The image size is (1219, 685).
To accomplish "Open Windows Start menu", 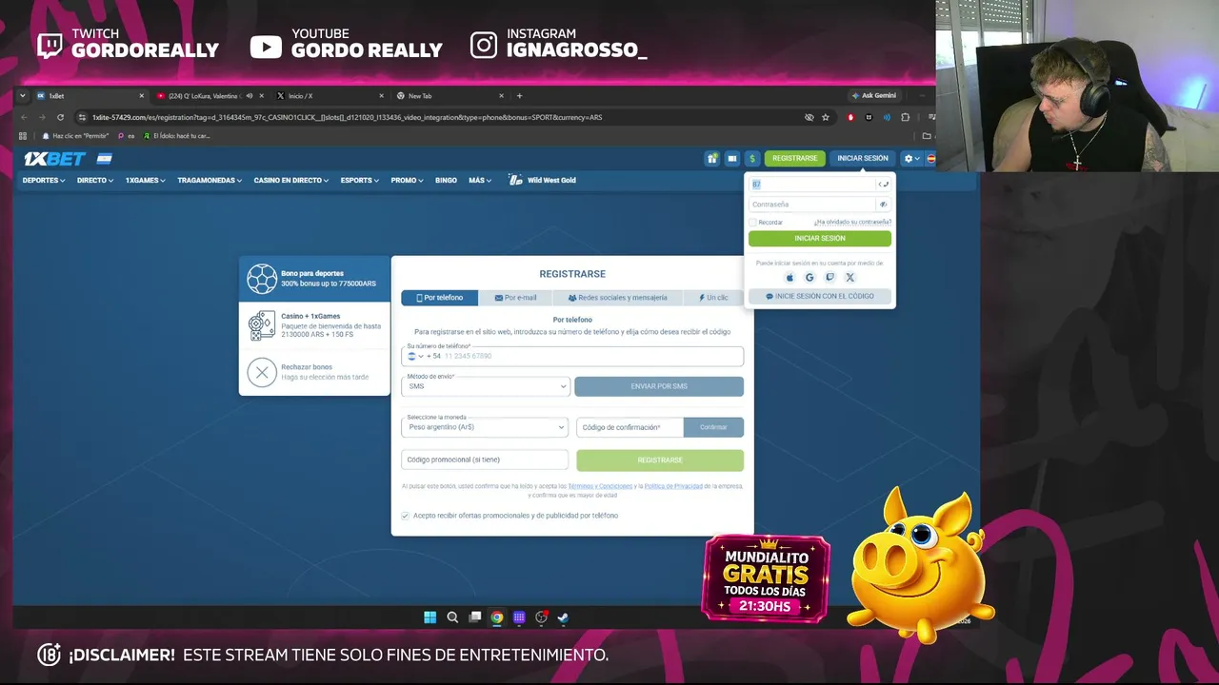I will pyautogui.click(x=430, y=617).
